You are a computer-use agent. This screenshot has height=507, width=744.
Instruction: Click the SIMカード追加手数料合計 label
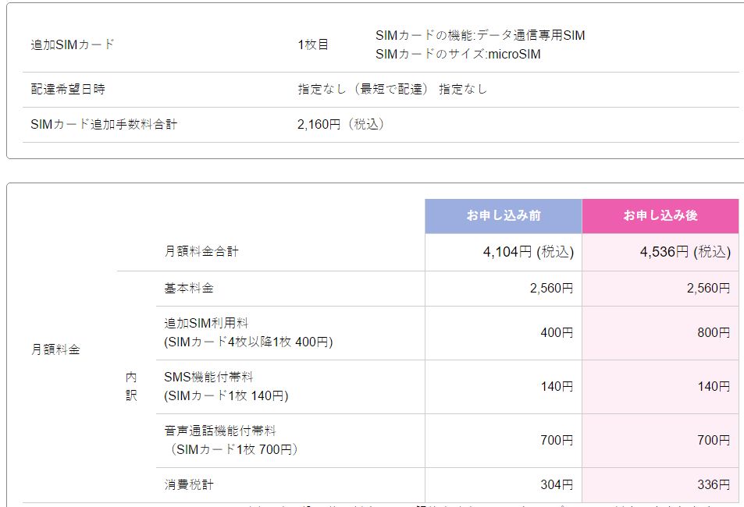(104, 124)
